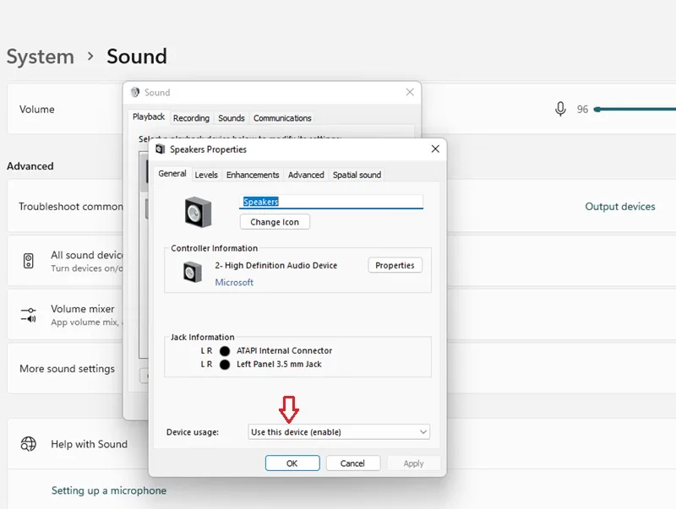Image resolution: width=676 pixels, height=509 pixels.
Task: Click the Change Icon button
Action: (275, 222)
